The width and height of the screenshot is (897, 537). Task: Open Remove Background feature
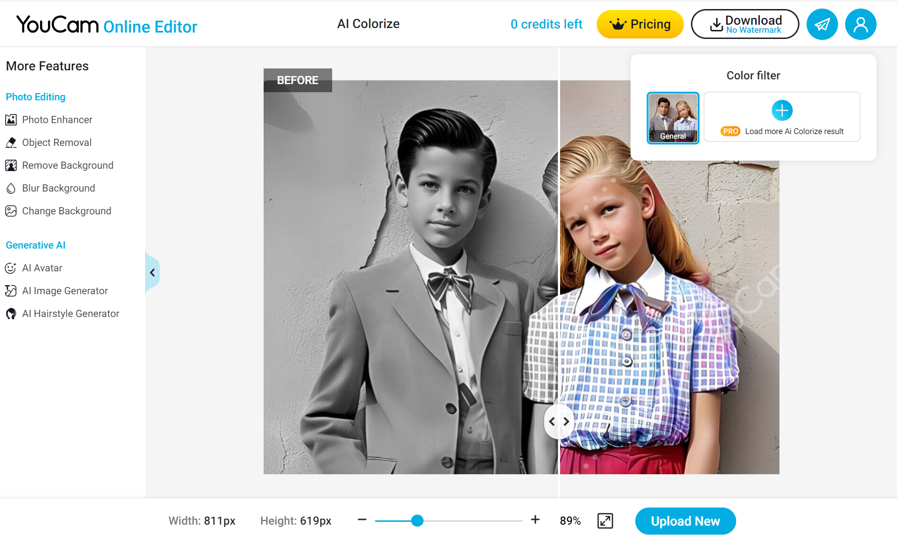tap(68, 165)
